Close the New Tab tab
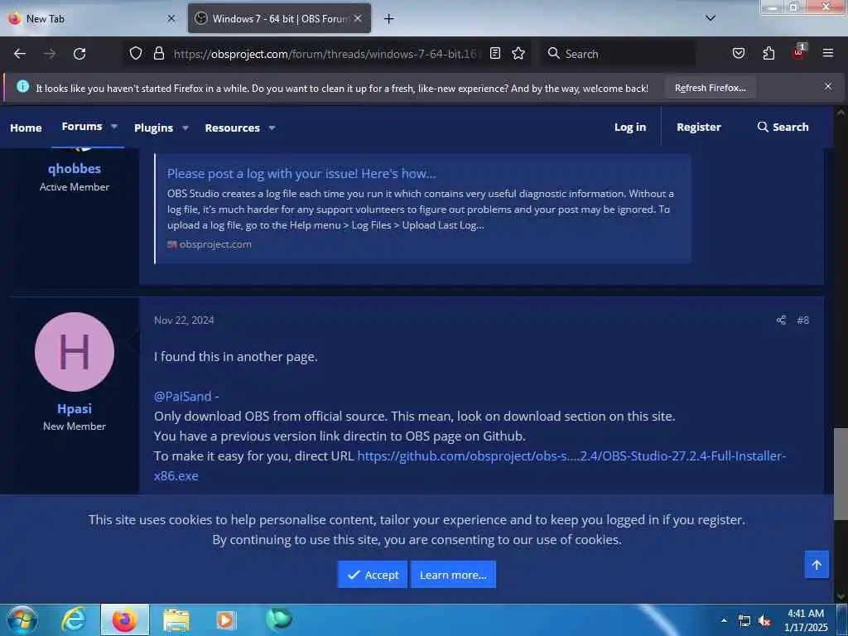 click(x=171, y=18)
